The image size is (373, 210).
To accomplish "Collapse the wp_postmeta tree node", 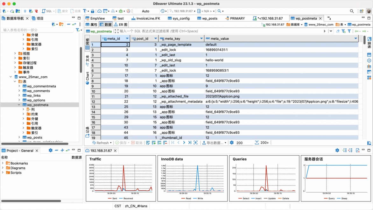I will [19, 105].
